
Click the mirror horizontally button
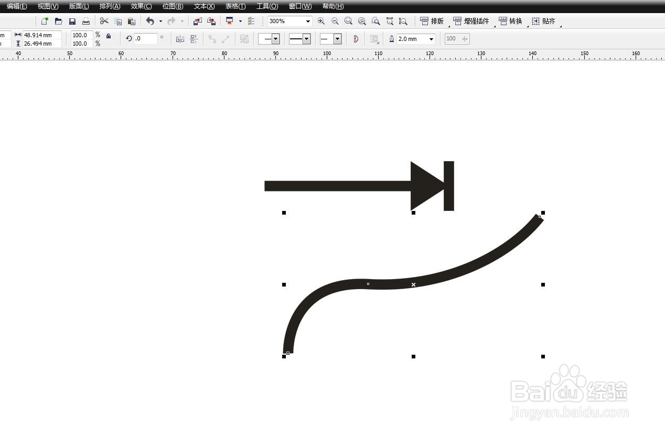(180, 38)
